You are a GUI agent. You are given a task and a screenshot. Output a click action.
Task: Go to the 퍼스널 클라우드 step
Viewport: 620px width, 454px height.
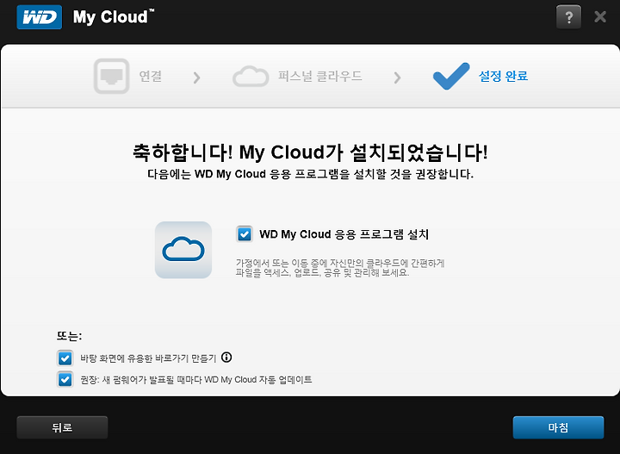click(x=319, y=76)
